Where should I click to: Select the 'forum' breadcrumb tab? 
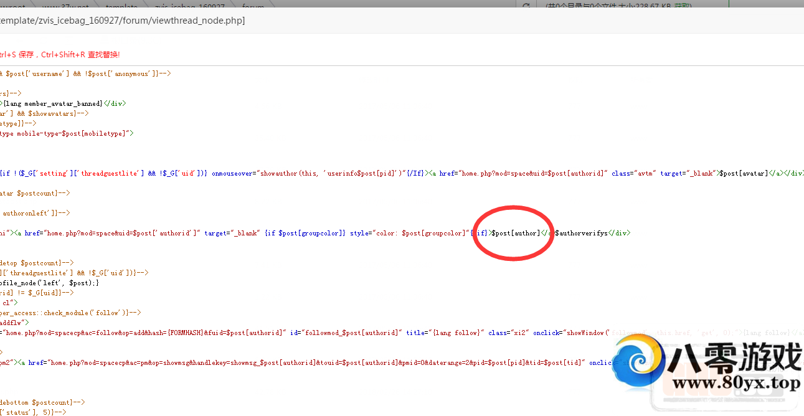point(252,6)
